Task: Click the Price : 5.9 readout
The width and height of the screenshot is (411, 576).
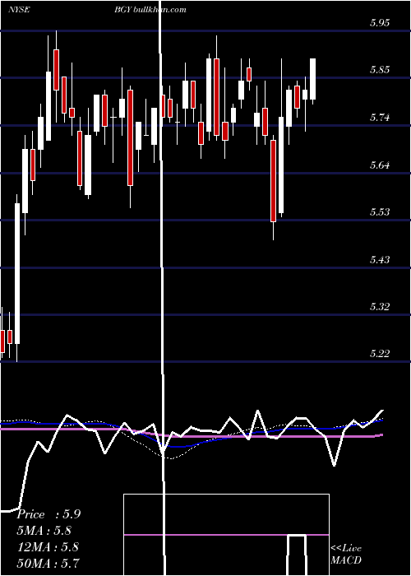Action: tap(48, 514)
